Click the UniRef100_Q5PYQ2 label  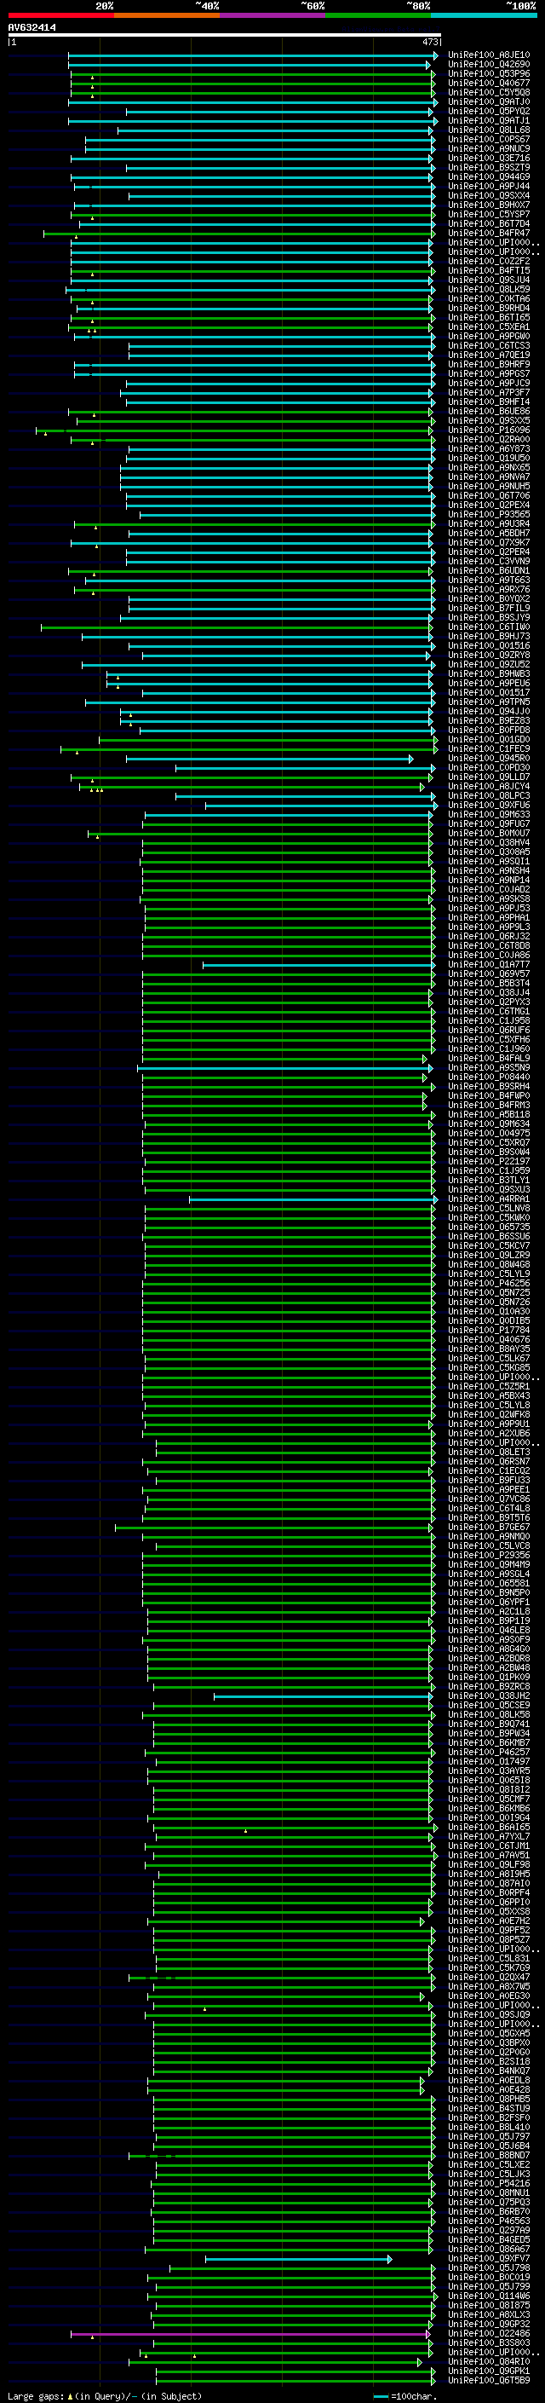489,111
